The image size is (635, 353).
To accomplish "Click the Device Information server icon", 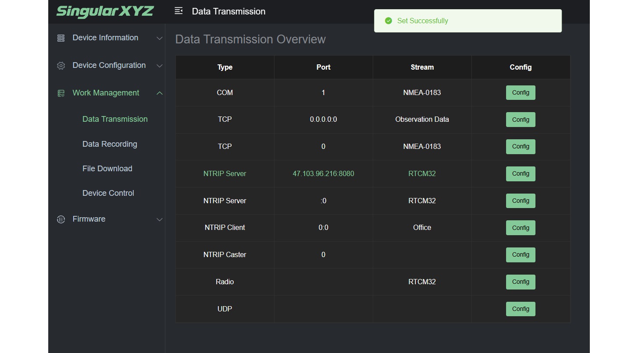I will pyautogui.click(x=61, y=38).
